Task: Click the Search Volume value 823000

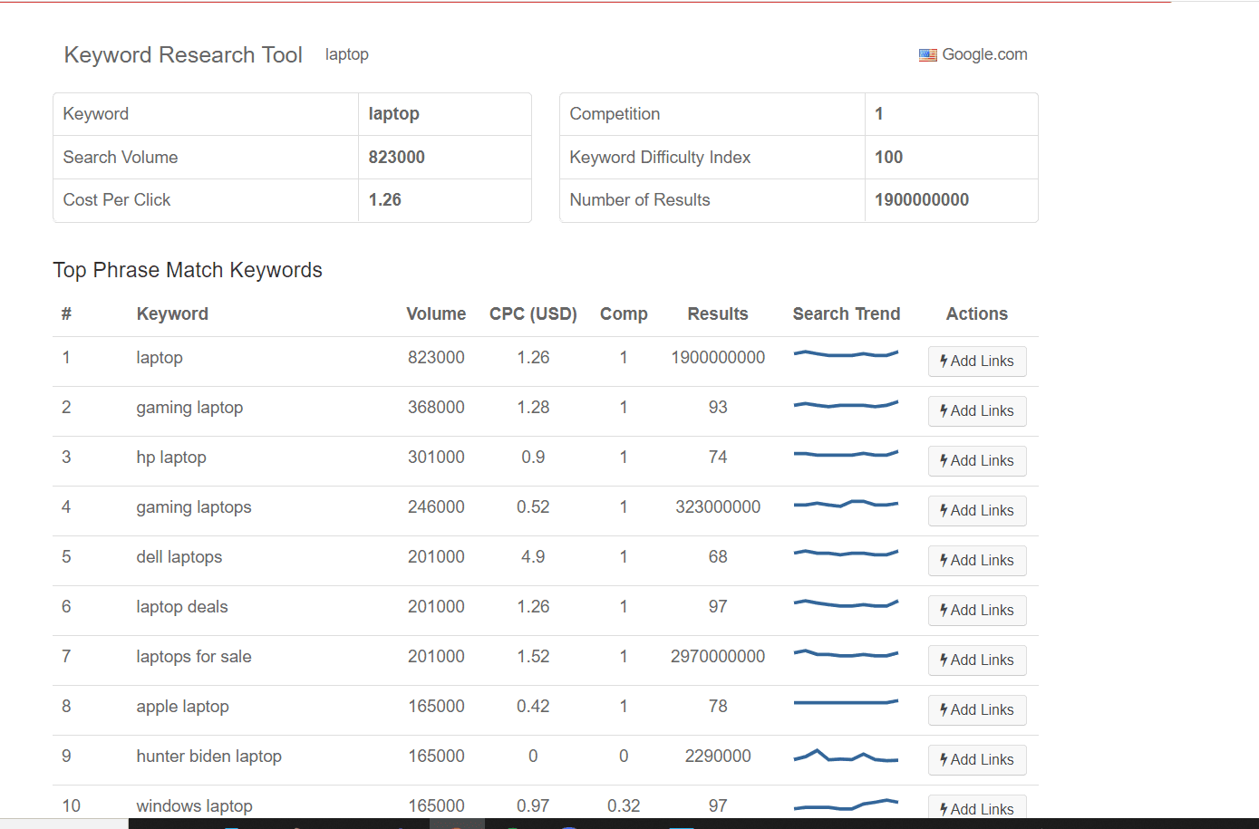Action: (397, 157)
